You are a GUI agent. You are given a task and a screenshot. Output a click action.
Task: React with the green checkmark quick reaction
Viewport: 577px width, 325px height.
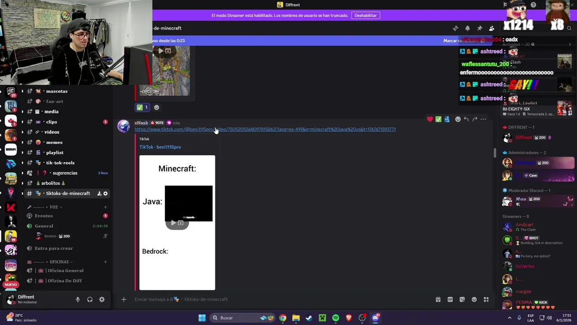(438, 119)
